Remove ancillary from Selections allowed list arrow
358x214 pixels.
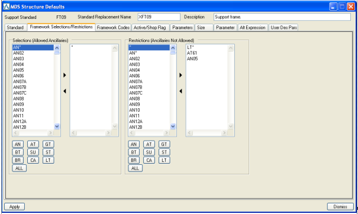(x=64, y=91)
